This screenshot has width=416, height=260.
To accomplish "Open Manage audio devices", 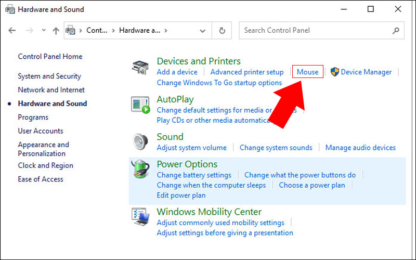I will pyautogui.click(x=360, y=148).
